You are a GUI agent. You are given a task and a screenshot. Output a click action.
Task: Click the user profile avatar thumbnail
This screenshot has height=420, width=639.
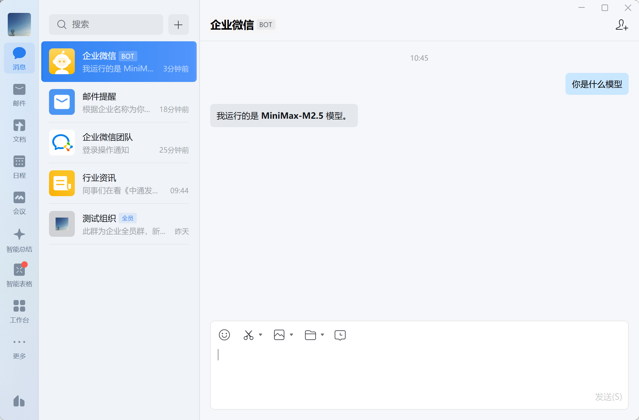coord(19,25)
